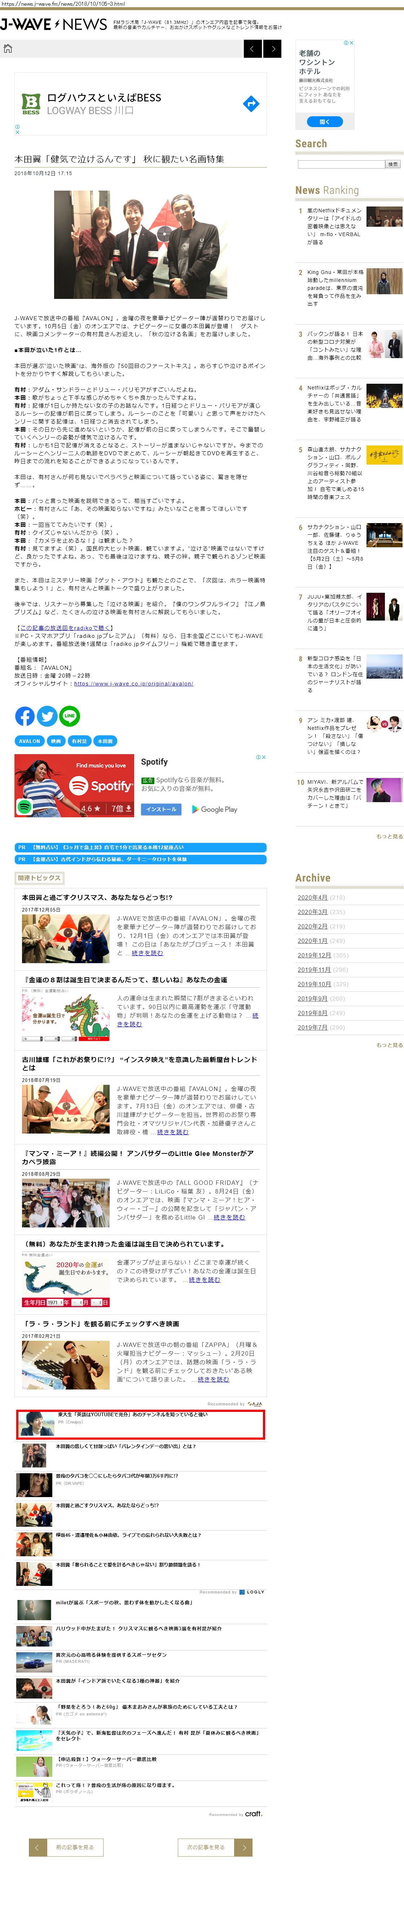
Task: Open the 2019年10月 archive
Action: (x=314, y=984)
